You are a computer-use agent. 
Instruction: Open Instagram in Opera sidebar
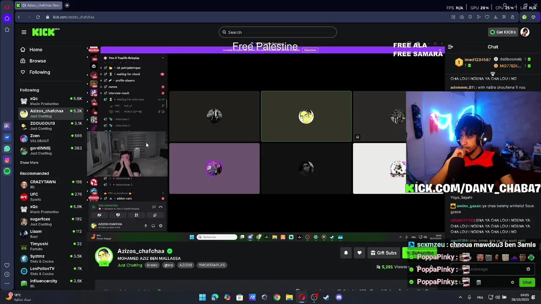[7, 160]
